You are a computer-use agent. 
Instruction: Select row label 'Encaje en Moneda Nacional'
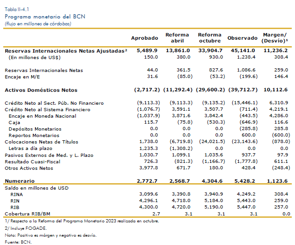point(42,116)
